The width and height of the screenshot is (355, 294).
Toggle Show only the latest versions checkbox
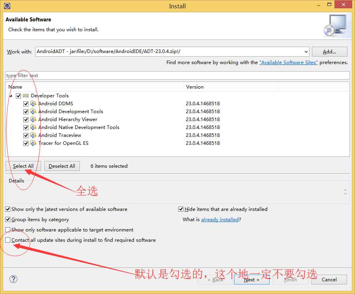coord(8,209)
